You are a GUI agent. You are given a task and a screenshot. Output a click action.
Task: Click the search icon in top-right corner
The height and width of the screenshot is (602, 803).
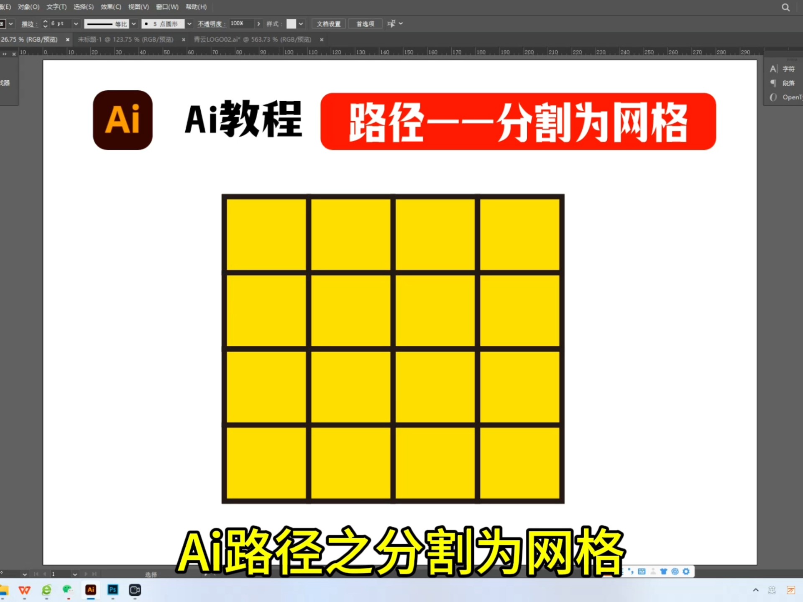click(x=785, y=8)
